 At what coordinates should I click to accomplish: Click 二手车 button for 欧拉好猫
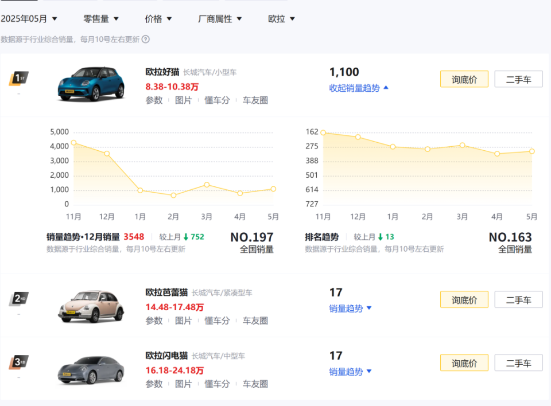click(x=518, y=79)
